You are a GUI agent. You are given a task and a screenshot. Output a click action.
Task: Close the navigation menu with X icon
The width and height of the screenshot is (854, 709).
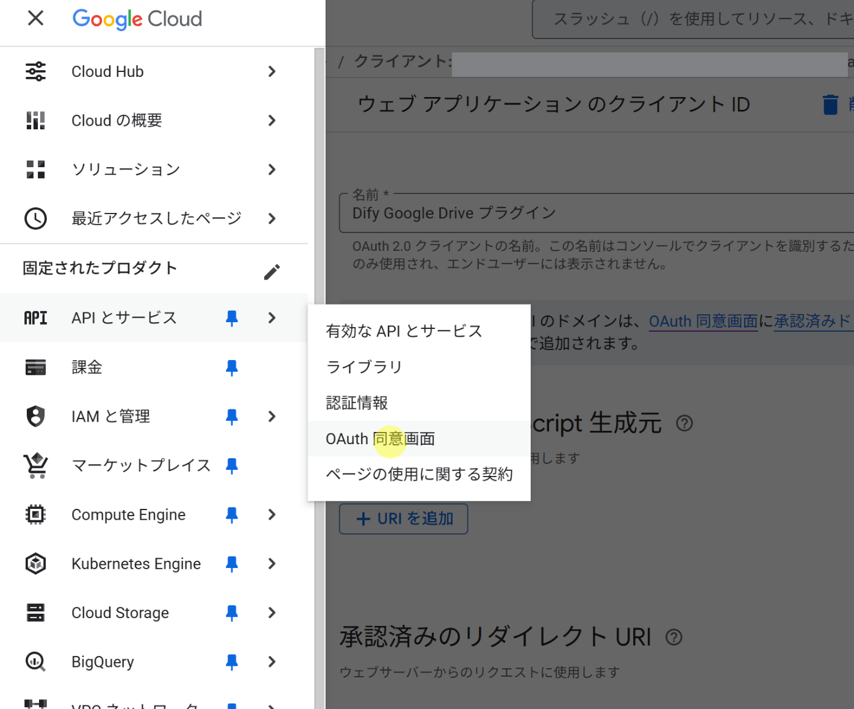[x=36, y=18]
